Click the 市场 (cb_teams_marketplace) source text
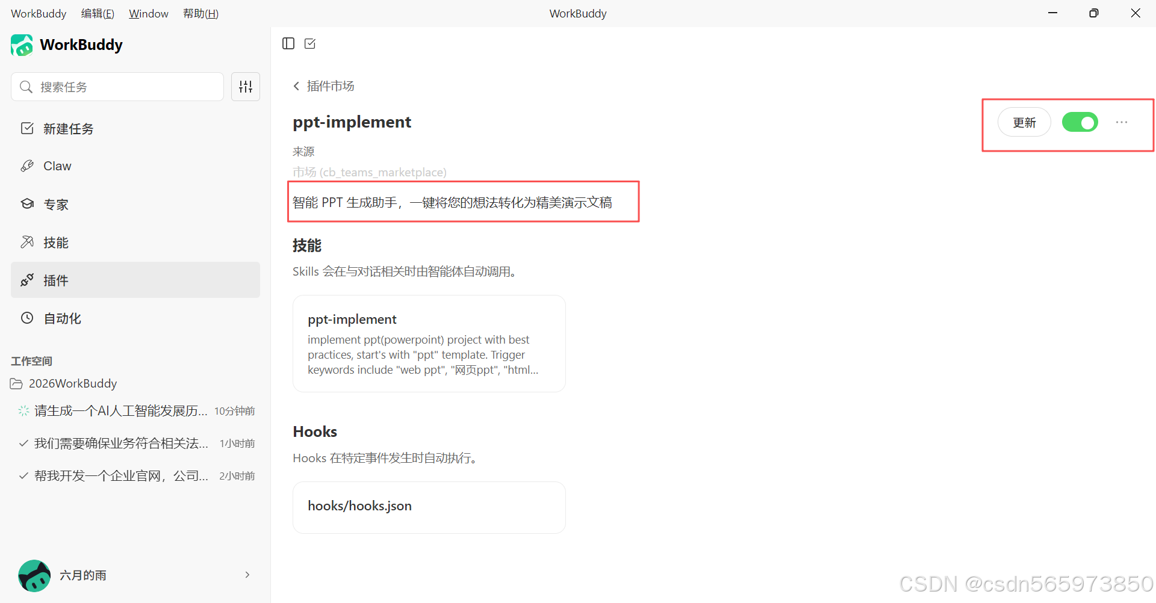The image size is (1156, 603). pyautogui.click(x=370, y=172)
